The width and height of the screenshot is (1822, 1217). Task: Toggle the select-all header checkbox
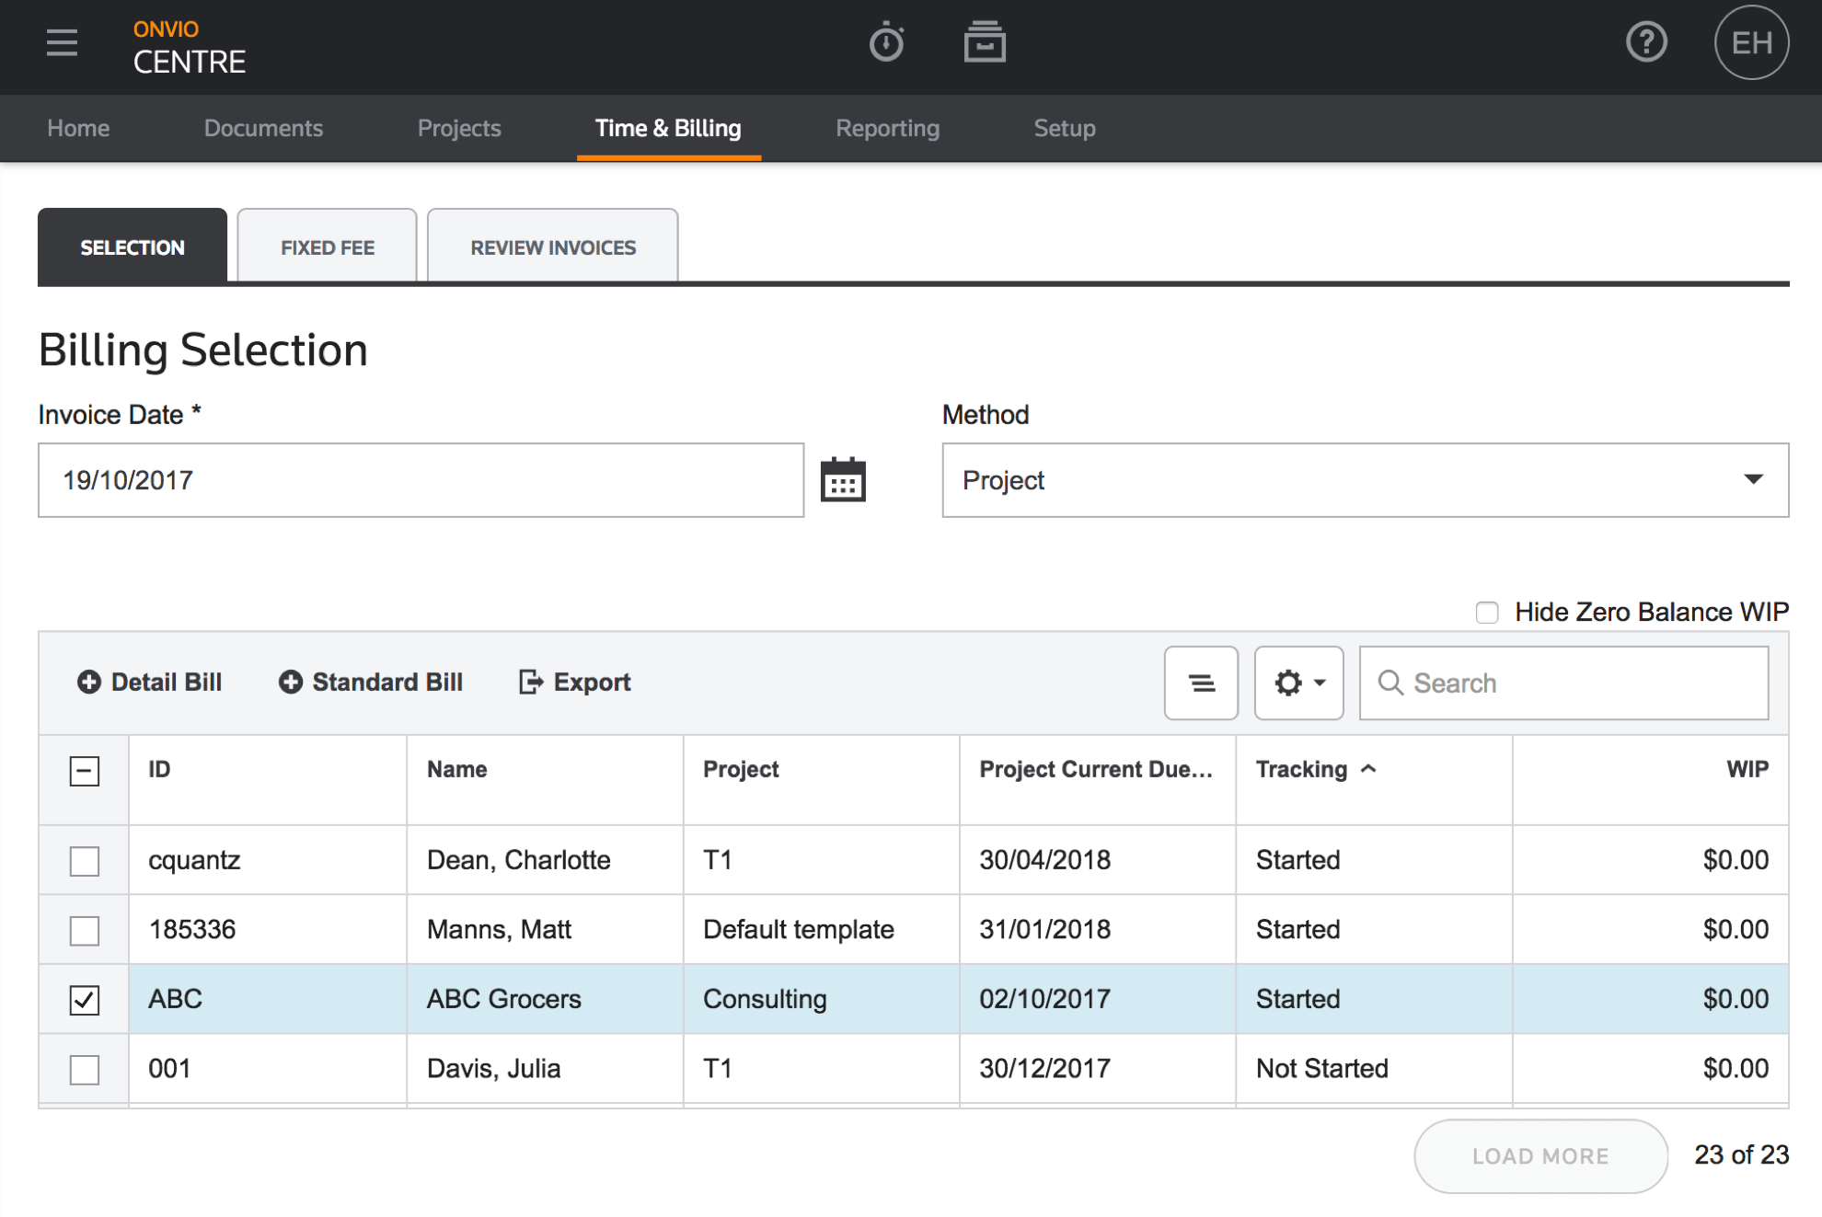[x=85, y=771]
